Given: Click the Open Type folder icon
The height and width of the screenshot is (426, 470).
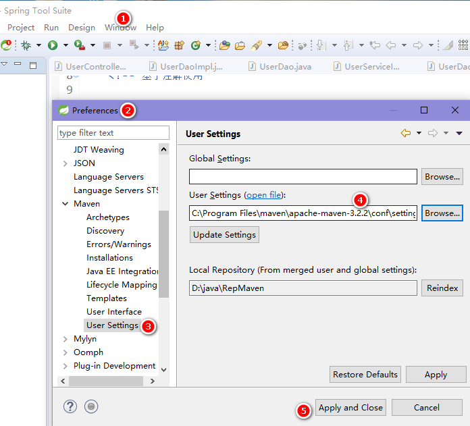Looking at the screenshot, I should pos(224,45).
